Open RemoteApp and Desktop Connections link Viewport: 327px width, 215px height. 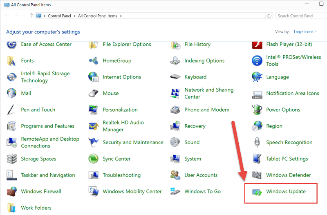[x=50, y=142]
